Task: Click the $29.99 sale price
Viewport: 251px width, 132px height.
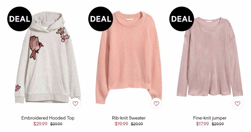Action: tap(41, 124)
